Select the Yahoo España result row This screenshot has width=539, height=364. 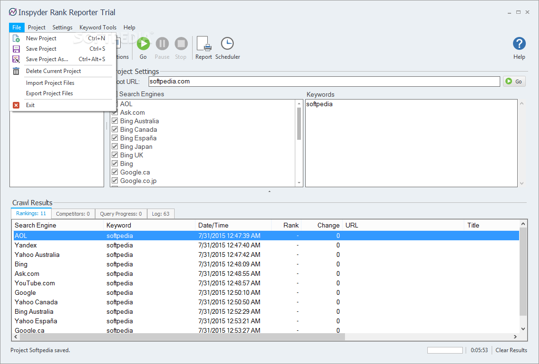point(266,321)
